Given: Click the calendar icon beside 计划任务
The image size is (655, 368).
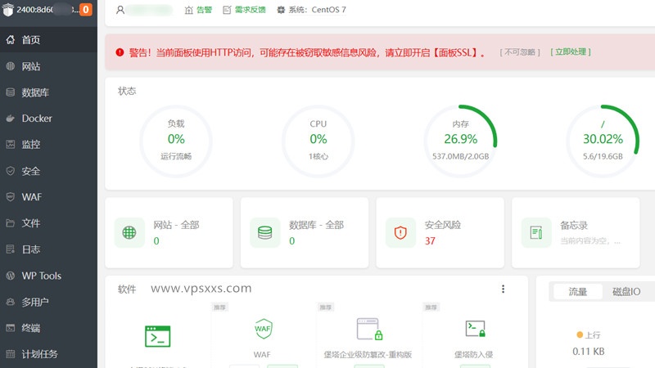Looking at the screenshot, I should point(11,354).
